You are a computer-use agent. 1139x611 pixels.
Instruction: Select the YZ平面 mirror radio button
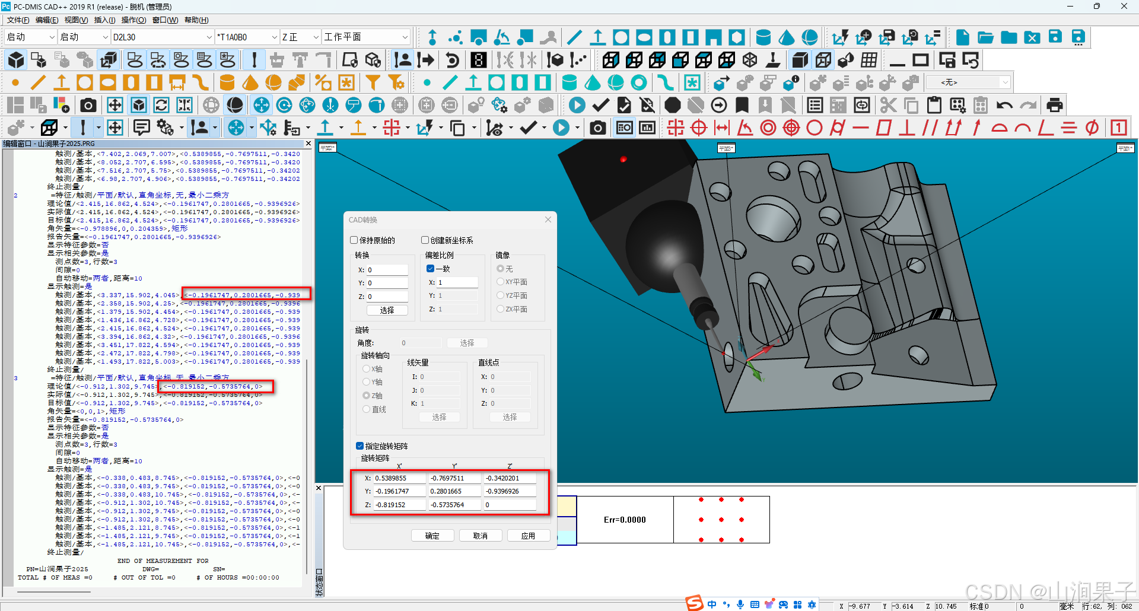500,295
